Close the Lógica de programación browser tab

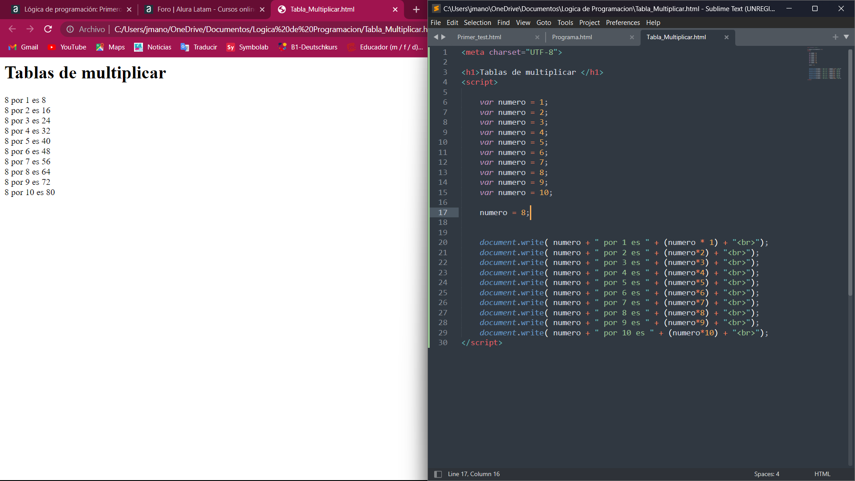pos(129,9)
